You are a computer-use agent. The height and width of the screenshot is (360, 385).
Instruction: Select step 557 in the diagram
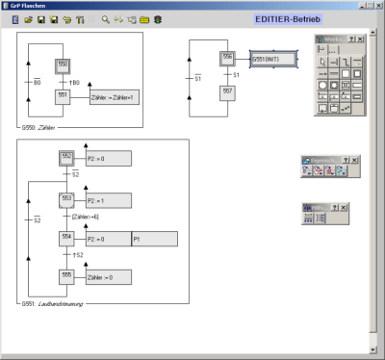pyautogui.click(x=227, y=93)
